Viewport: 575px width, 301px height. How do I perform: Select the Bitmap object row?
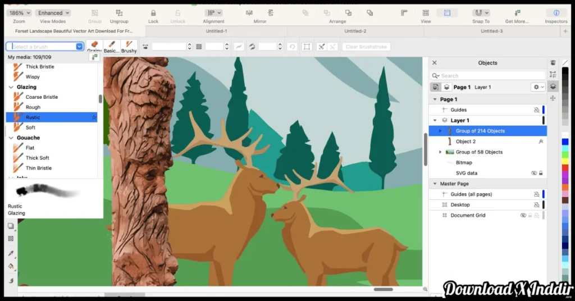point(488,162)
